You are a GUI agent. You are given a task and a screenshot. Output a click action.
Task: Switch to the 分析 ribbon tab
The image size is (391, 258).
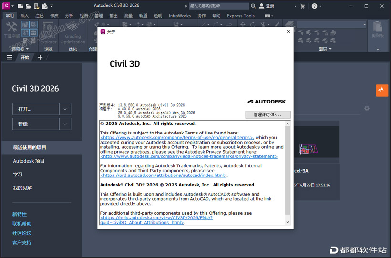coord(69,16)
